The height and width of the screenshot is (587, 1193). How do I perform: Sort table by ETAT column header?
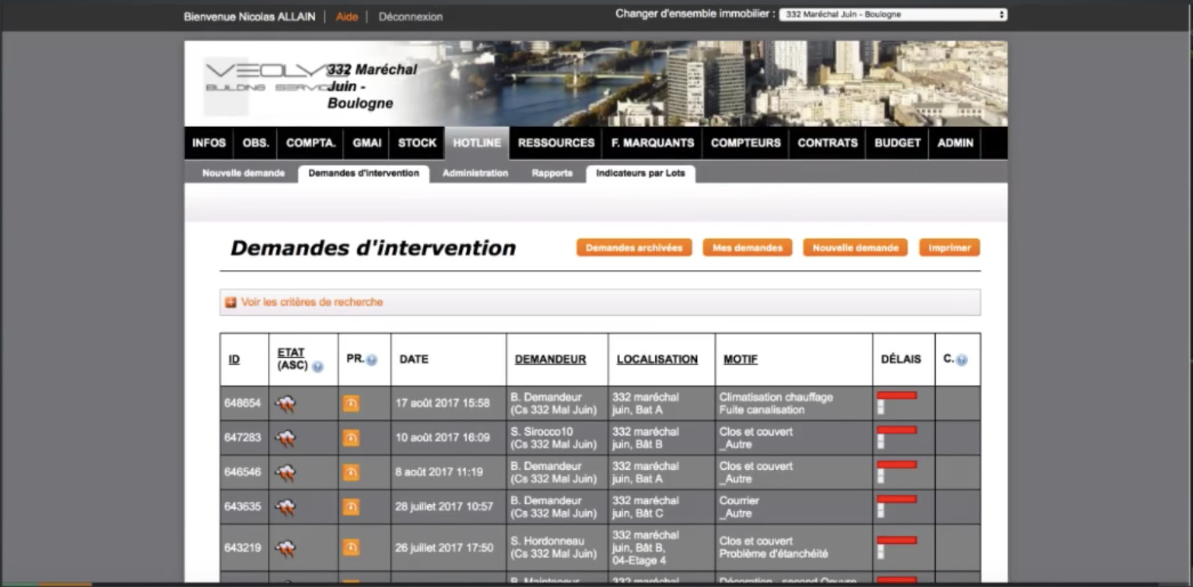click(x=291, y=353)
